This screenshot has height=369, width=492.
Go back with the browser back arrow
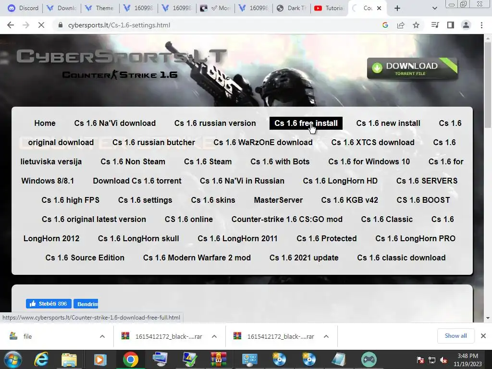pyautogui.click(x=11, y=25)
